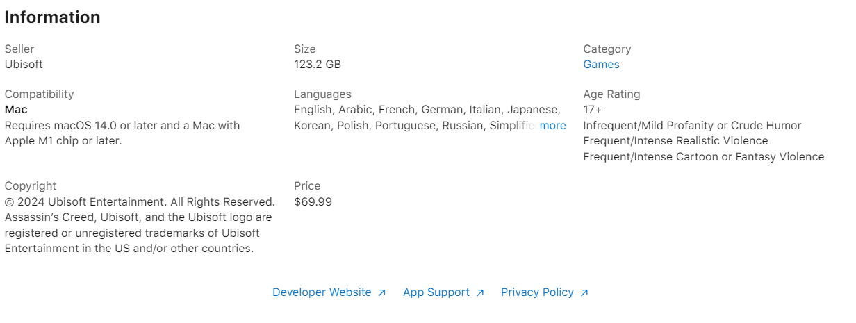Click the macOS 14.0 requirement text
The width and height of the screenshot is (856, 323).
click(x=122, y=133)
